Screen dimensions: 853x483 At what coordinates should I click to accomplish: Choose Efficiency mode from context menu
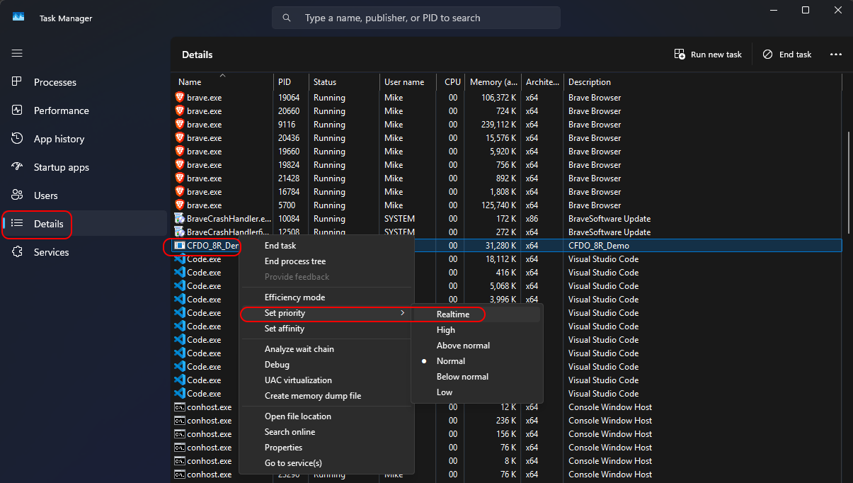click(294, 297)
